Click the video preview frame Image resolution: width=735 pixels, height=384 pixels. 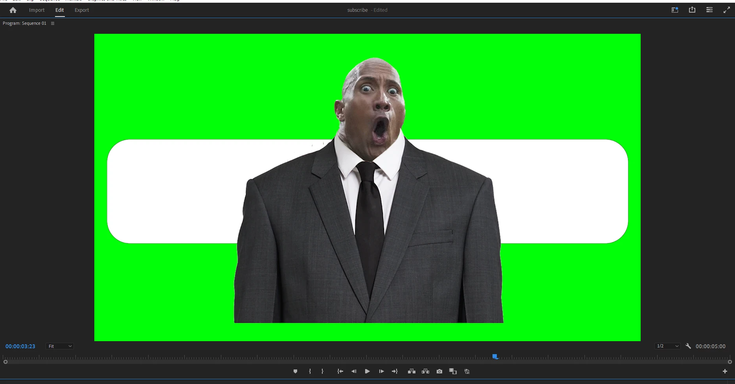367,187
